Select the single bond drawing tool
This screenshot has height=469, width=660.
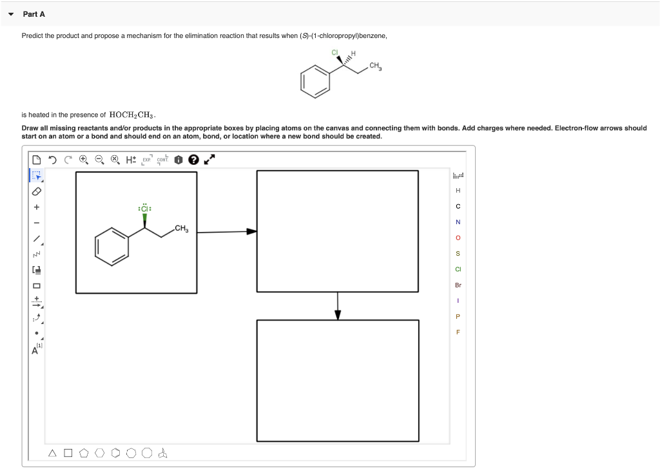35,240
